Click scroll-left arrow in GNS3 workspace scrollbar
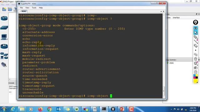The width and height of the screenshot is (200, 112). click(10, 79)
